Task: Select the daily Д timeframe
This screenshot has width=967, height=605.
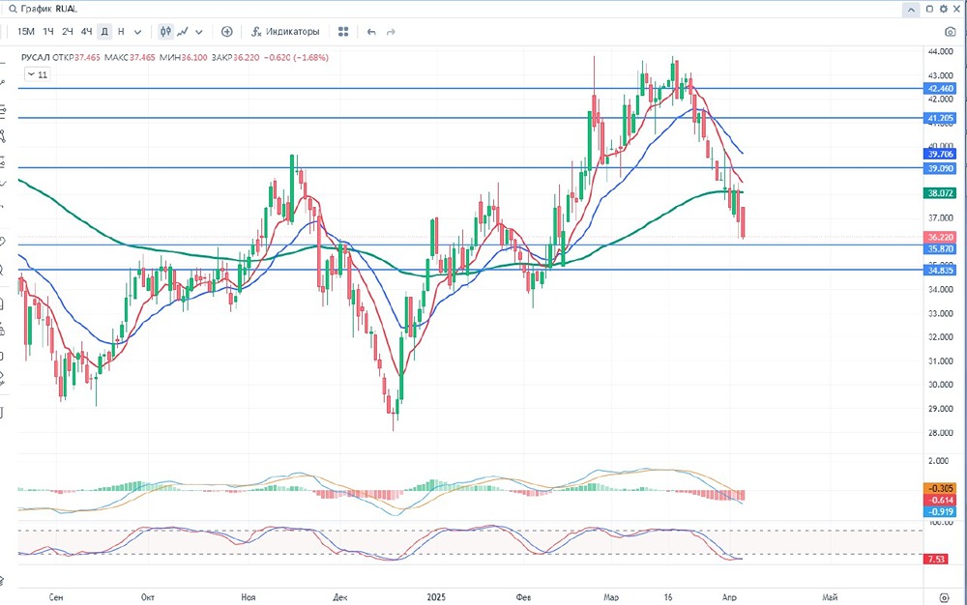Action: point(104,32)
